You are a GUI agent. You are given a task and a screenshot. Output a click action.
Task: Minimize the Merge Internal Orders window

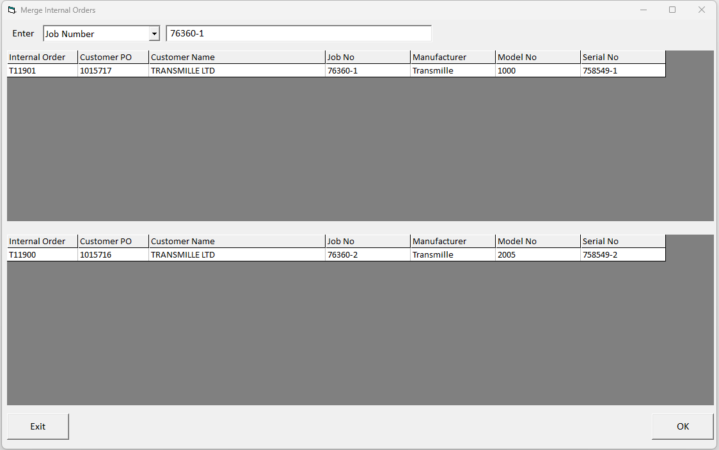(x=644, y=10)
